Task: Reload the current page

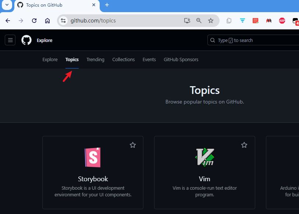Action: pos(34,21)
